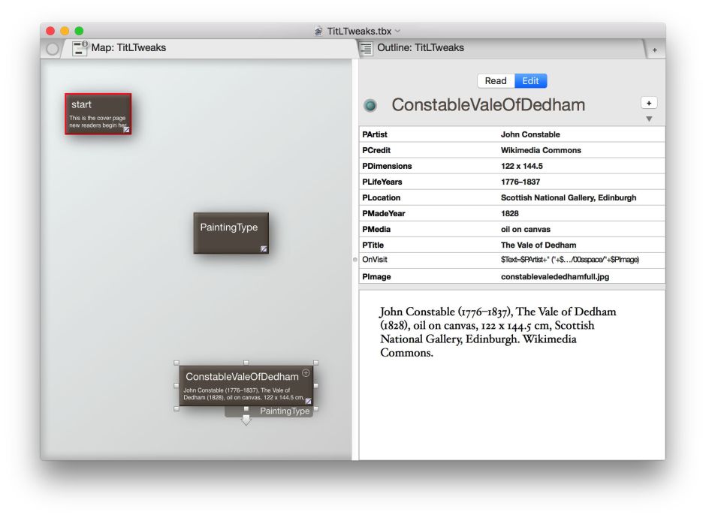Click the PMadeYear value 1828

511,213
